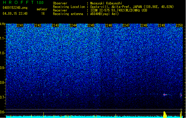Image resolution: width=186 pixels, height=118 pixels.
Task: Click the 2243 time marker
Action: coord(55,25)
